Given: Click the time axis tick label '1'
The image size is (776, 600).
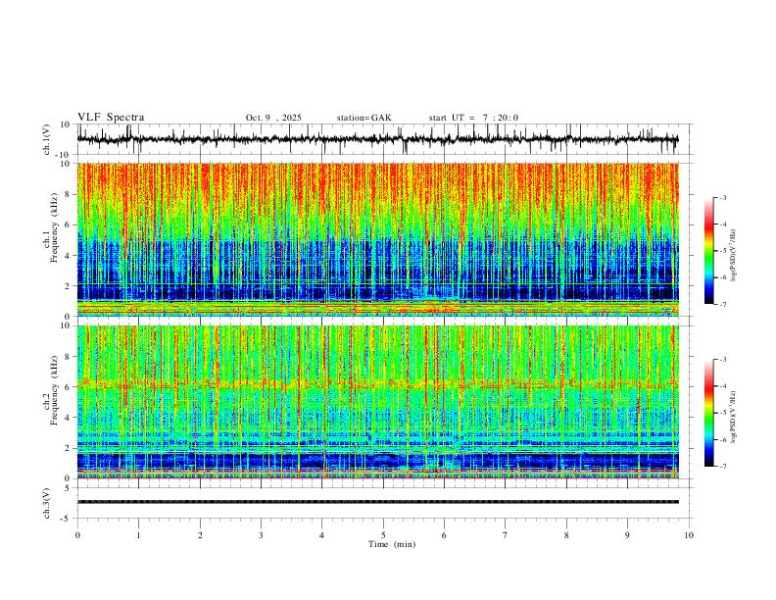Looking at the screenshot, I should 138,535.
